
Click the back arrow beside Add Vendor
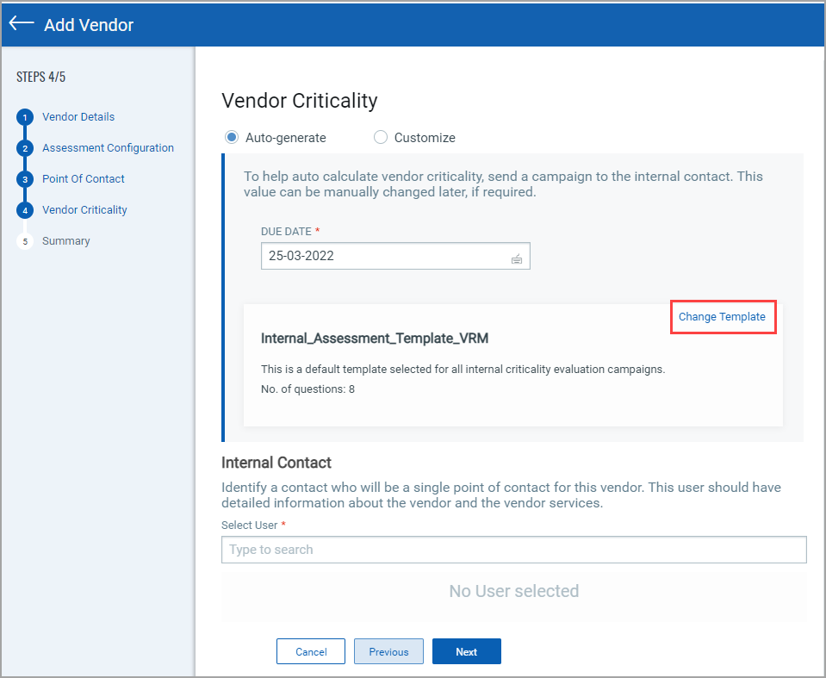[x=22, y=24]
